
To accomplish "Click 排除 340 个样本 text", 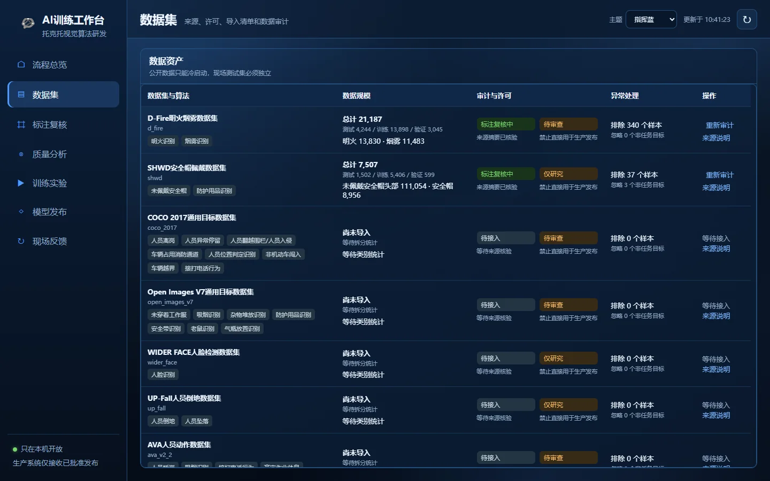I will click(x=636, y=125).
